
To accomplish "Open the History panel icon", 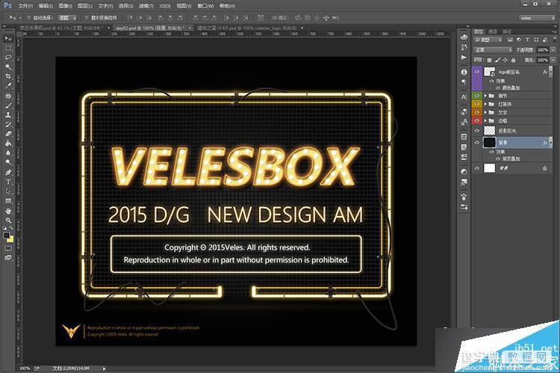I will click(464, 47).
